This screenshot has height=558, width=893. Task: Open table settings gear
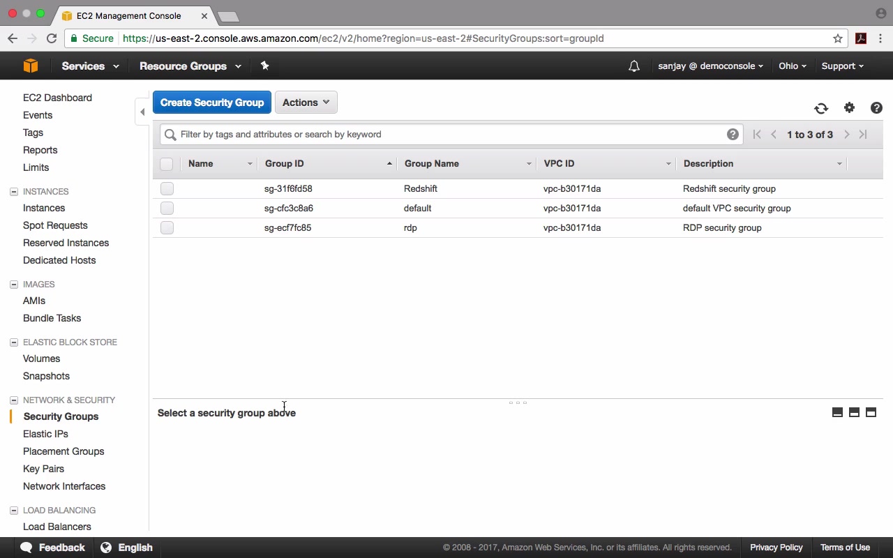849,107
